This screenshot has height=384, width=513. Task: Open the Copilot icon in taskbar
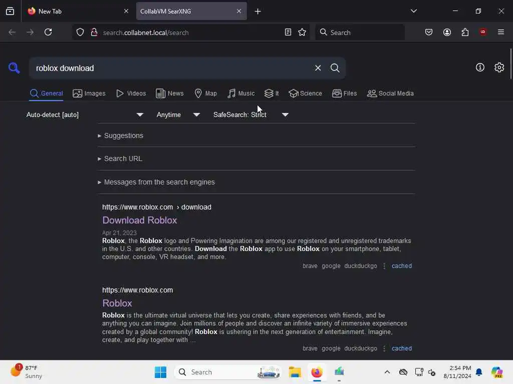(497, 372)
